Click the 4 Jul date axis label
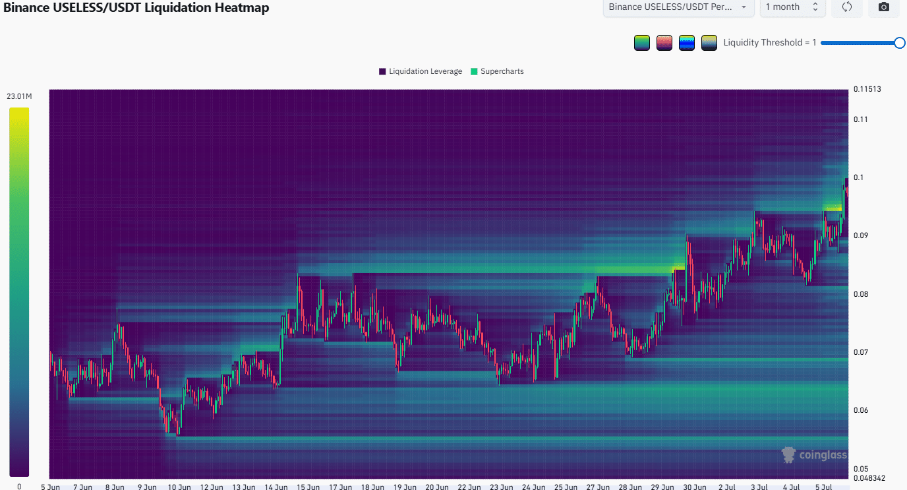The height and width of the screenshot is (490, 907). pyautogui.click(x=792, y=487)
